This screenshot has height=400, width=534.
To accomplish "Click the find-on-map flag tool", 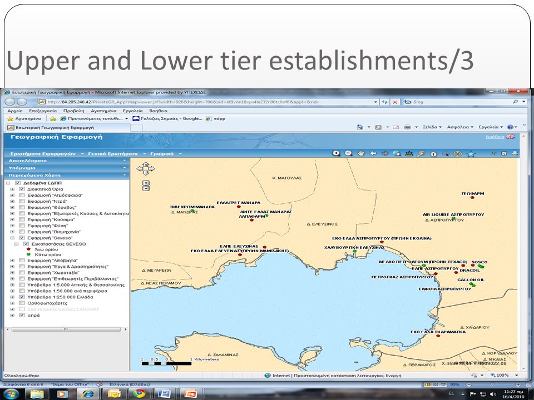I will 421,153.
